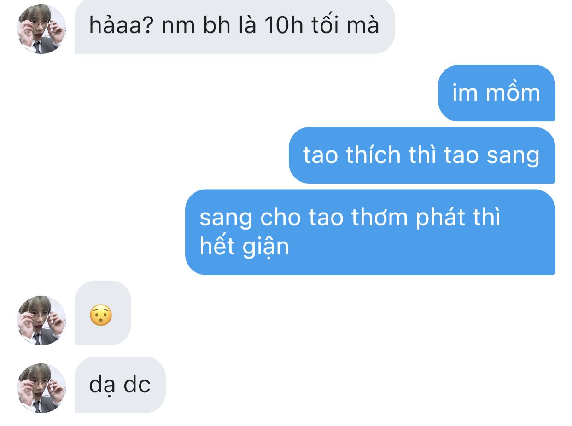Tap the word 'mồm' in the short blue message
The width and height of the screenshot is (572, 426).
512,93
